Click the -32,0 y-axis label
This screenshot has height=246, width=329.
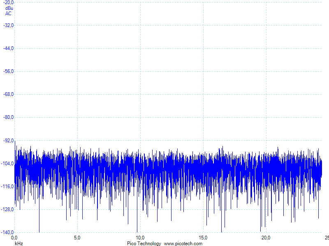[8, 25]
